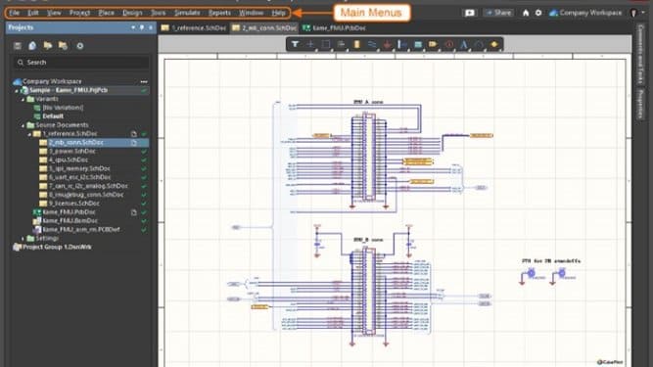653x367 pixels.
Task: Select Project Group 1.DsnWrk
Action: point(57,248)
